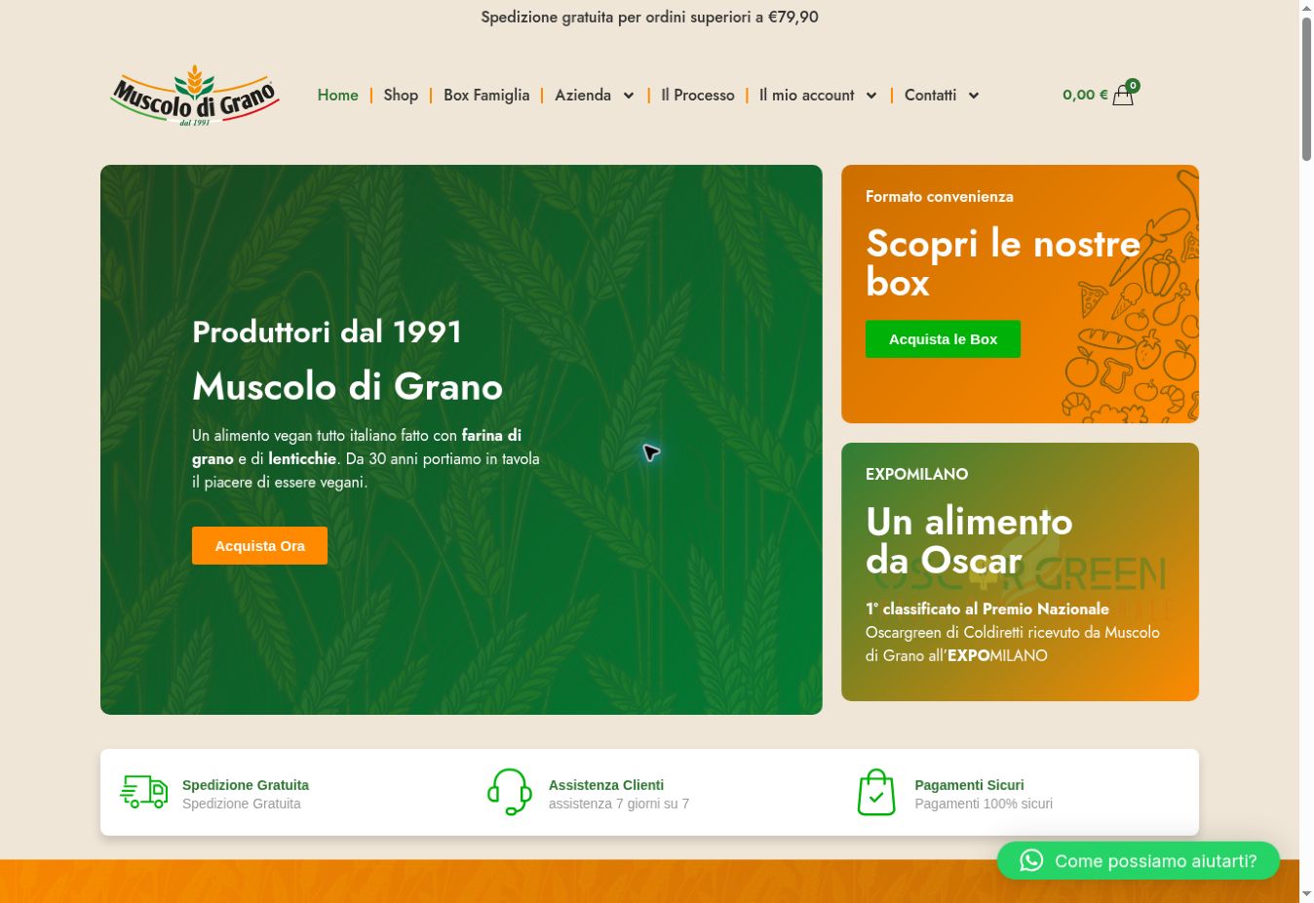Click the Formato convenienza label

coord(940,196)
